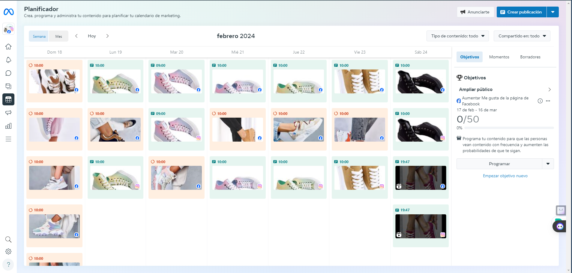The image size is (572, 273).
Task: Click the gray floating widget icon at right edge
Action: click(561, 210)
